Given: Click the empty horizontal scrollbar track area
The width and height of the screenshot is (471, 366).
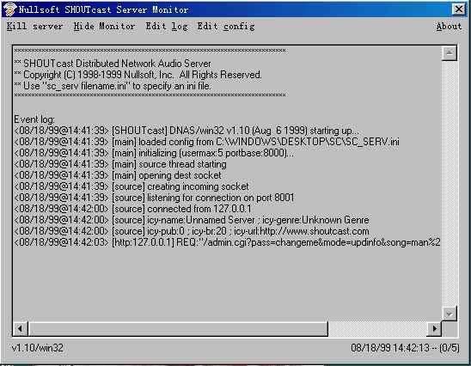Looking at the screenshot, I should point(377,328).
